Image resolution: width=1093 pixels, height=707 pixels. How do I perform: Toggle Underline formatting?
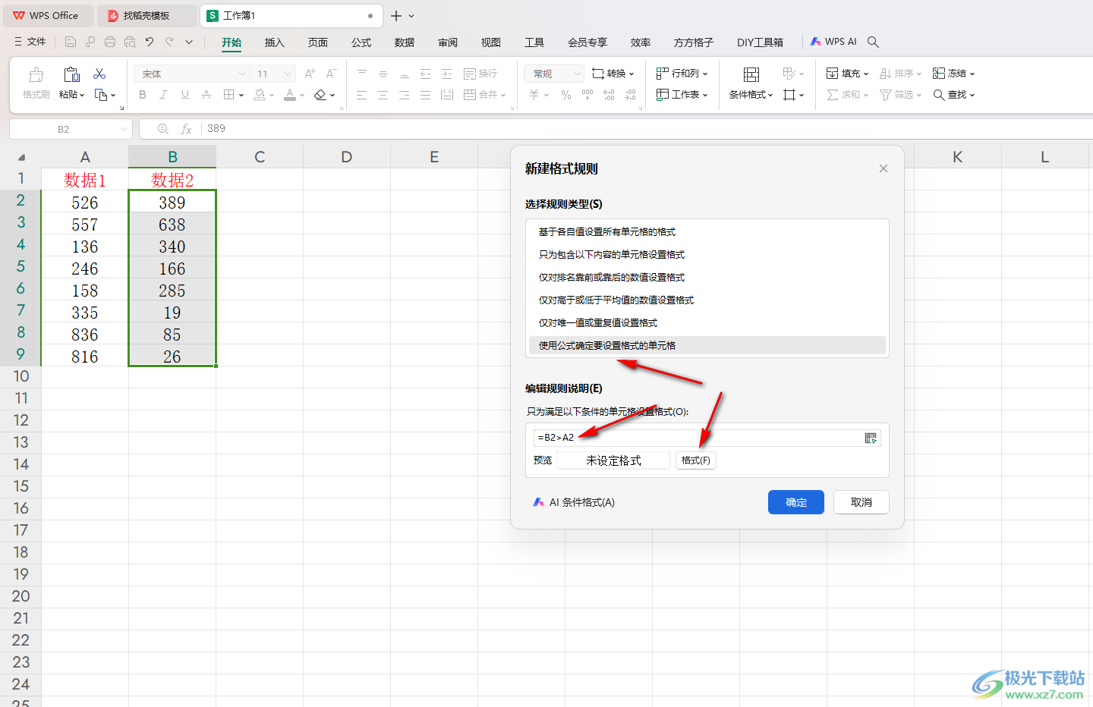[x=185, y=95]
